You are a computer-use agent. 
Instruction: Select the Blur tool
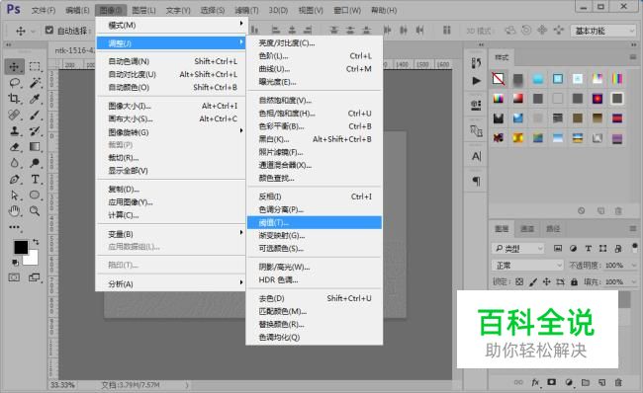(15, 163)
